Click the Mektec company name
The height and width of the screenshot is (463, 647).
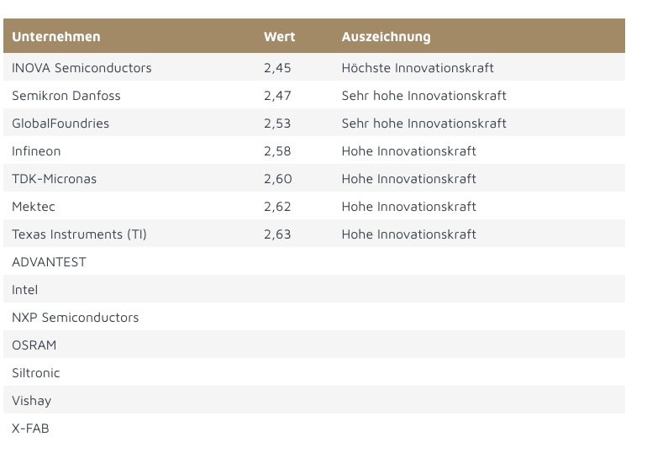click(34, 207)
